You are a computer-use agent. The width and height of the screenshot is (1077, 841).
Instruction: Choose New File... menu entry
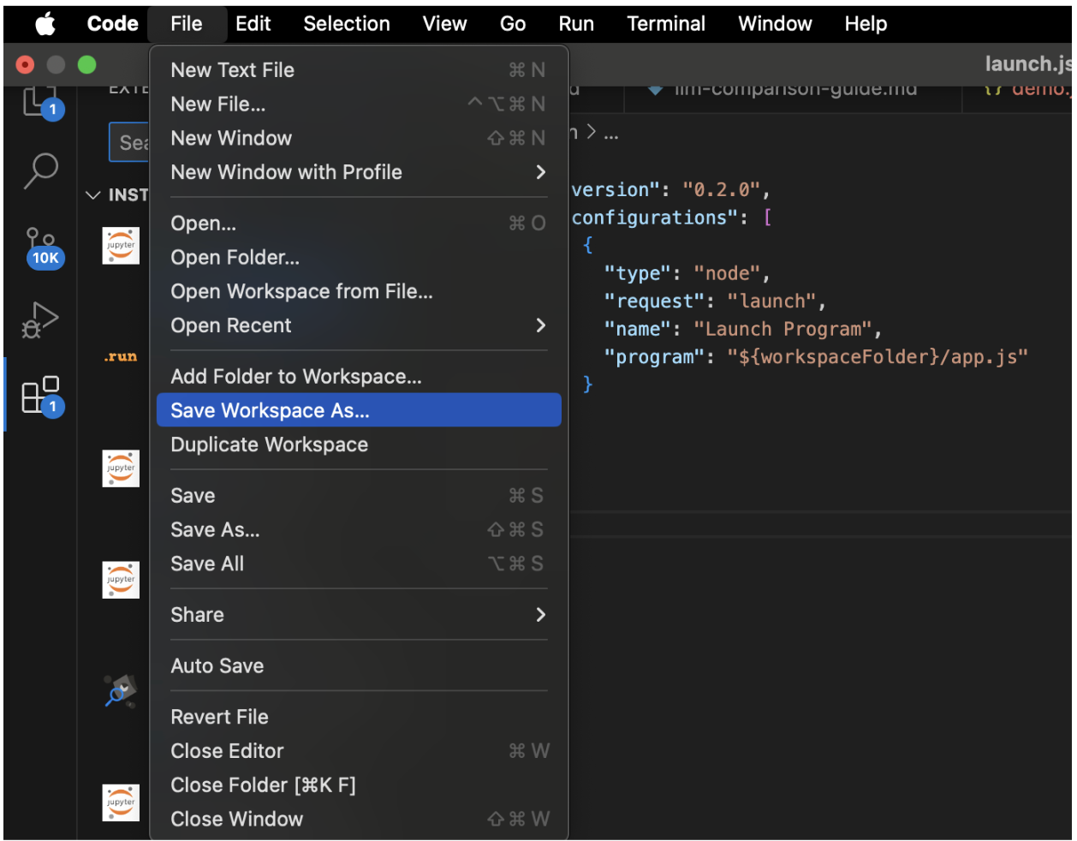point(359,104)
